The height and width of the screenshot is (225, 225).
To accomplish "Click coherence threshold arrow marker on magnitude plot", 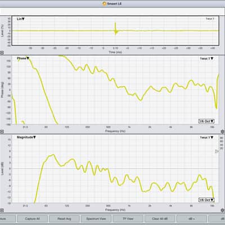I will (217, 151).
